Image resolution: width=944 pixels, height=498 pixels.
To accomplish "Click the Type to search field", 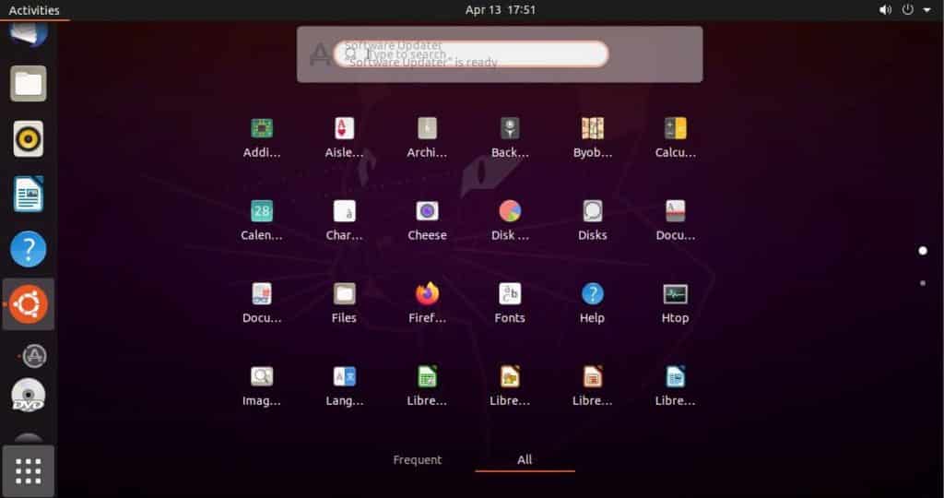I will [x=471, y=54].
